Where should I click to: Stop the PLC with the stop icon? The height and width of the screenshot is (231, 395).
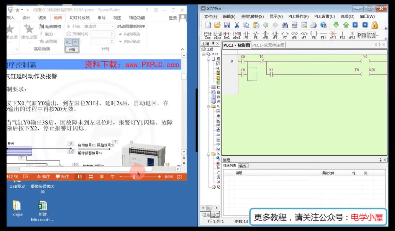click(365, 25)
